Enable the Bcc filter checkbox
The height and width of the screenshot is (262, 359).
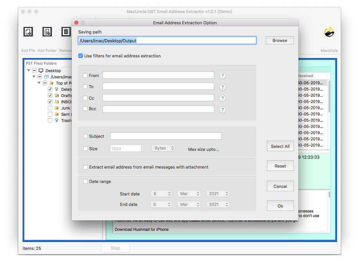pyautogui.click(x=85, y=109)
